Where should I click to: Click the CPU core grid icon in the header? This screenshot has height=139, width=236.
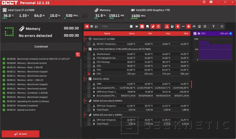(85, 16)
